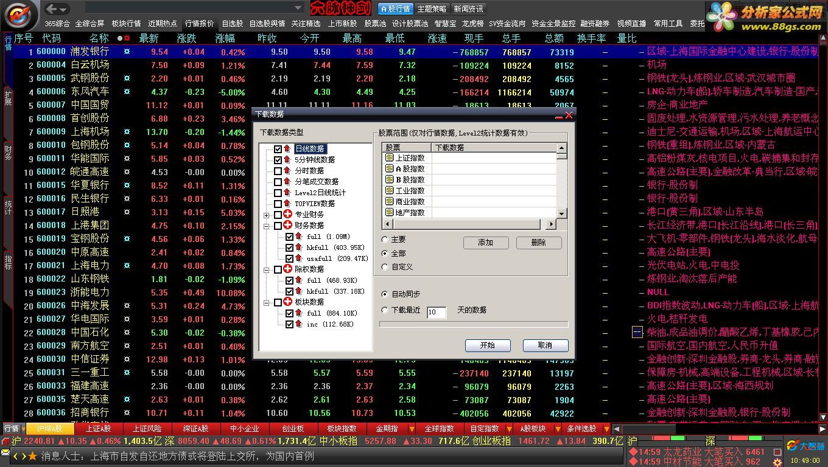This screenshot has width=828, height=467.
Task: Select the 自定义 radio option
Action: click(x=385, y=266)
